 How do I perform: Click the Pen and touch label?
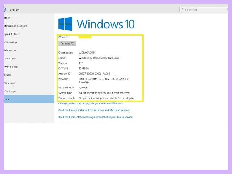point(66,98)
